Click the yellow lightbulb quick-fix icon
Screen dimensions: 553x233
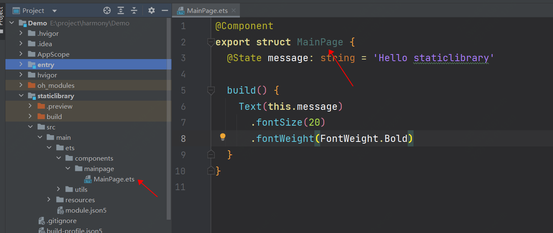(223, 137)
